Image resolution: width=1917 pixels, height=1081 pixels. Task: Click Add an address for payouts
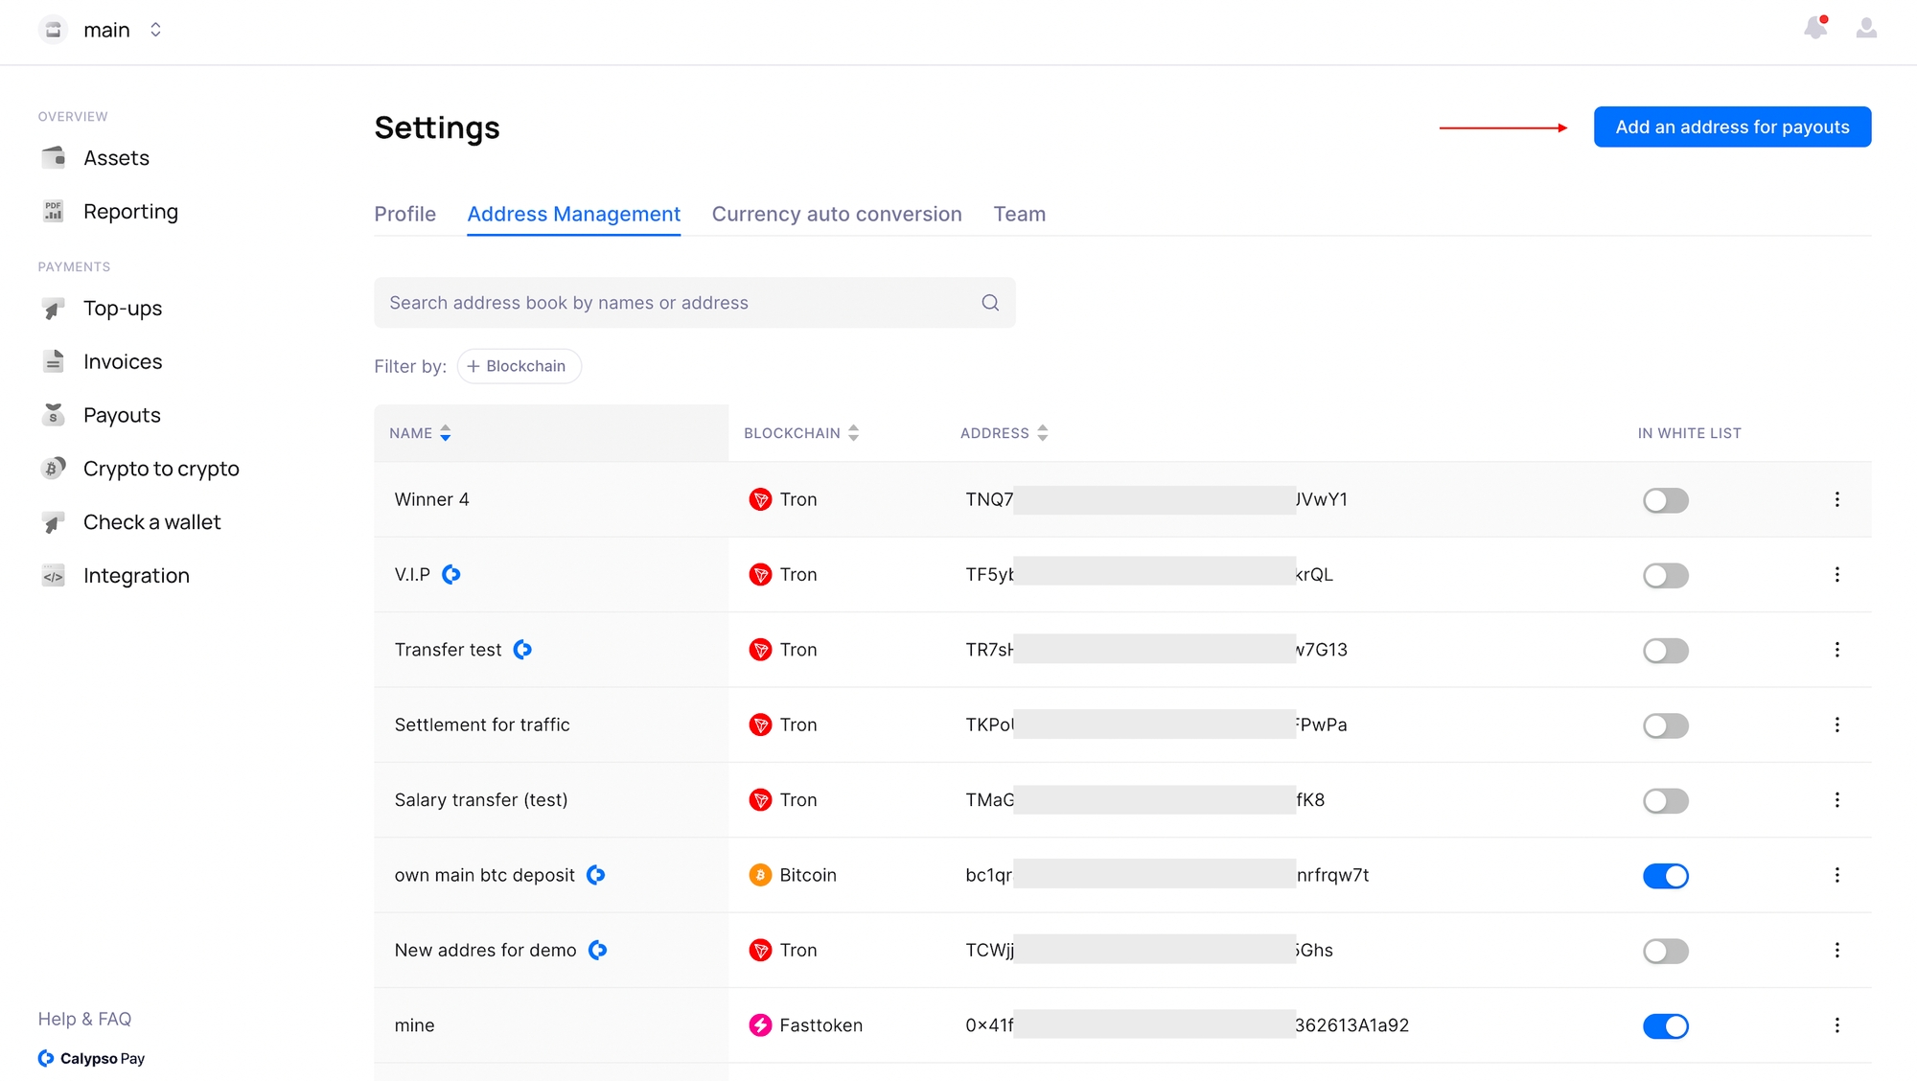(x=1731, y=127)
